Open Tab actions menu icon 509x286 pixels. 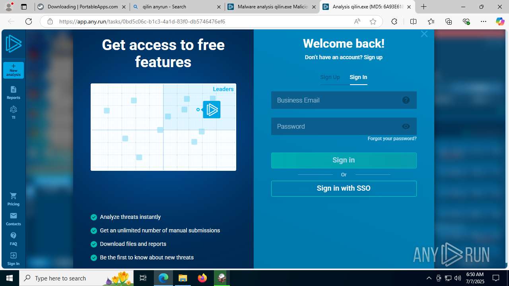[24, 7]
